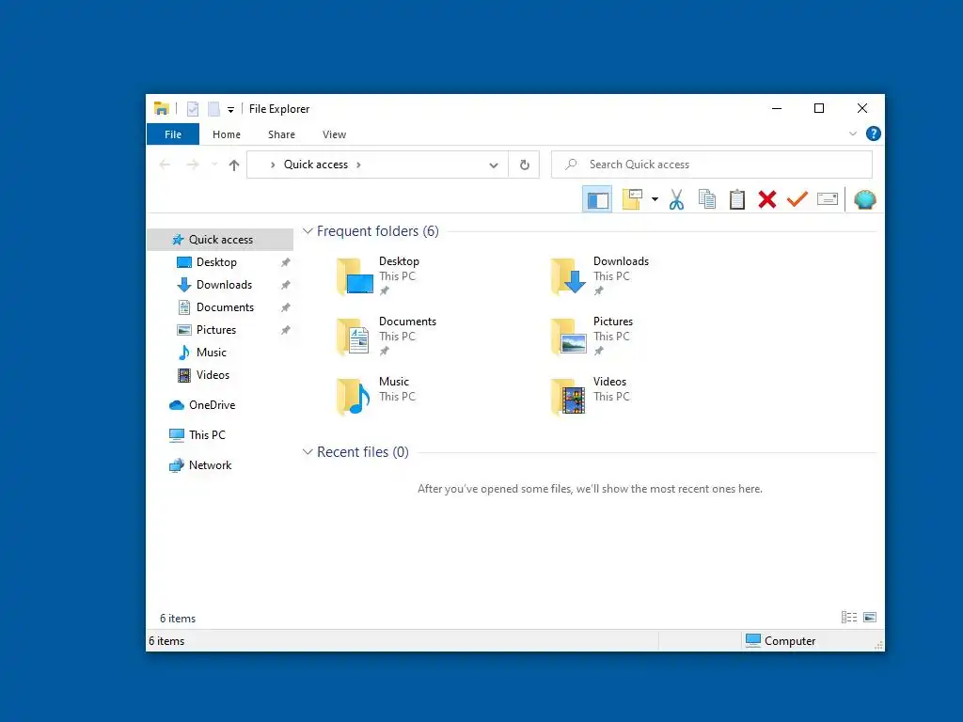This screenshot has width=963, height=722.
Task: Select Network in the navigation pane
Action: [x=210, y=465]
